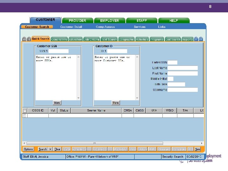This screenshot has height=171, width=228.
Task: Click the single-left arrow tab scroller
Action: [x=29, y=39]
